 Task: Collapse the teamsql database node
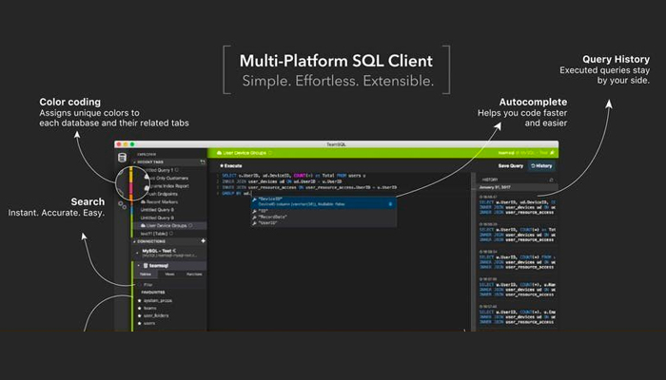139,265
